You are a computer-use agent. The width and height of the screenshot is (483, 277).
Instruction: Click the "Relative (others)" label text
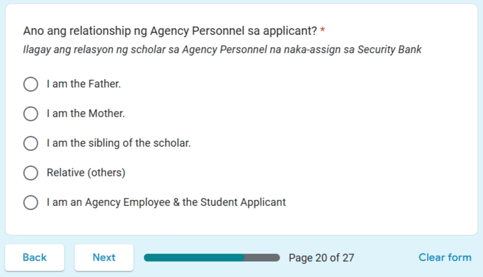[x=86, y=173]
